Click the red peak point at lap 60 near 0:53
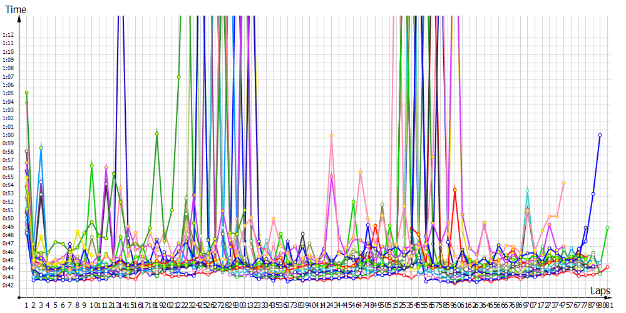 tap(454, 190)
